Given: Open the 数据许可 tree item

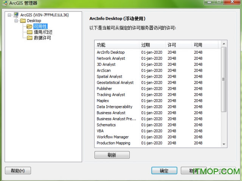Looking at the screenshot, I should (x=42, y=38).
